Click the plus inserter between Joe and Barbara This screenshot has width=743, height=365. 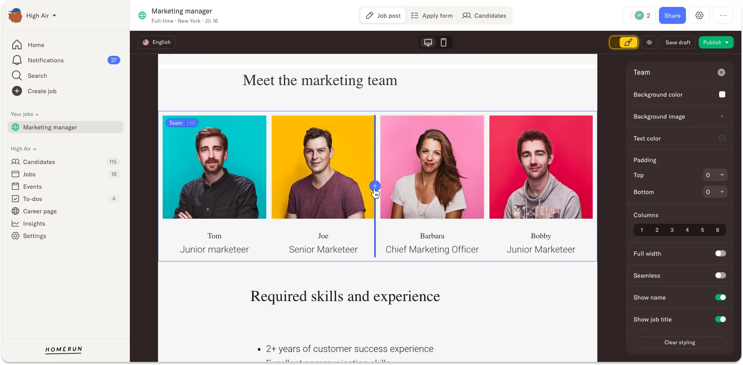(x=375, y=186)
